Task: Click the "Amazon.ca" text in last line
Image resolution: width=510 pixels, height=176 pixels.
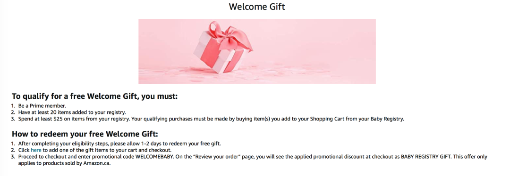Action: click(97, 163)
